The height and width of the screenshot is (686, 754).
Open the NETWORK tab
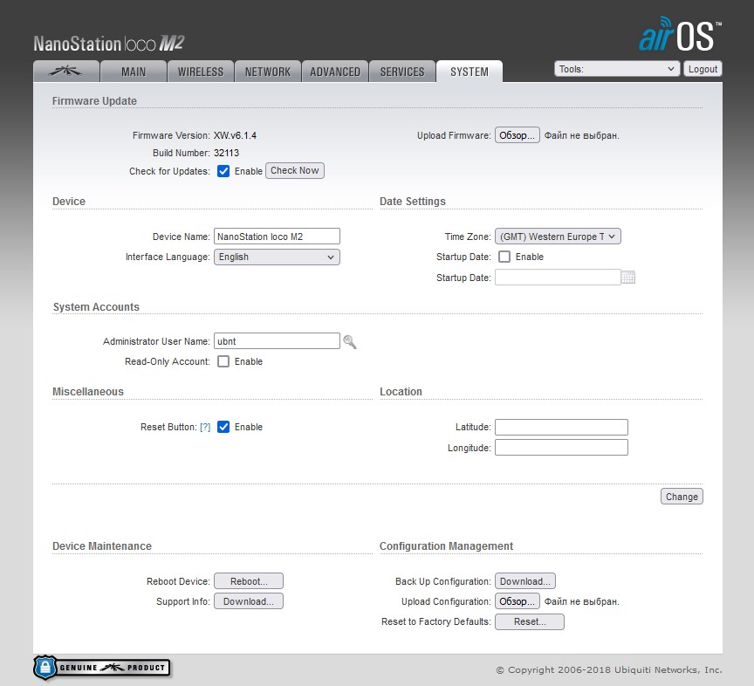(268, 72)
